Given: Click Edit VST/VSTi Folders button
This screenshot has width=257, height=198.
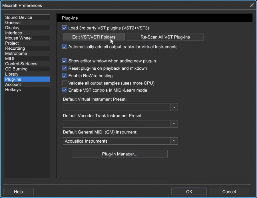Looking at the screenshot, I should point(94,37).
